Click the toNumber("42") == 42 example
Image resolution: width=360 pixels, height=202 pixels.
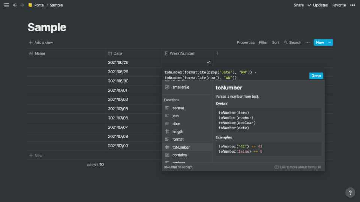[x=240, y=146]
